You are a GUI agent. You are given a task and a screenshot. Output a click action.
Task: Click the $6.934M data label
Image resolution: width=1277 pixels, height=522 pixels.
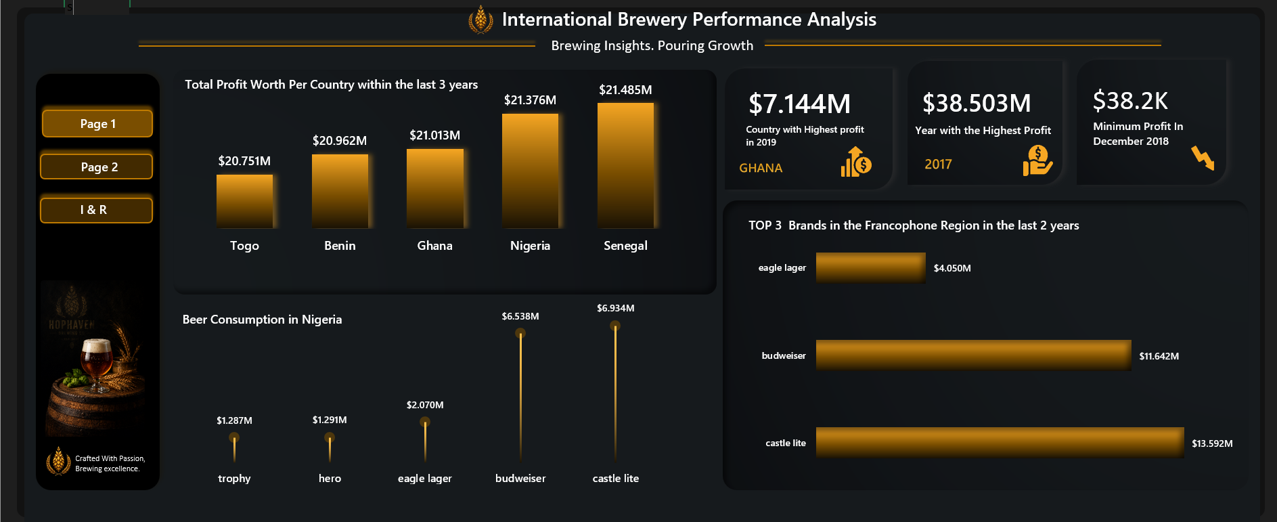click(x=615, y=308)
